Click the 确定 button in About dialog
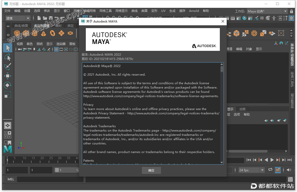This screenshot has height=192, width=297. pos(151,170)
